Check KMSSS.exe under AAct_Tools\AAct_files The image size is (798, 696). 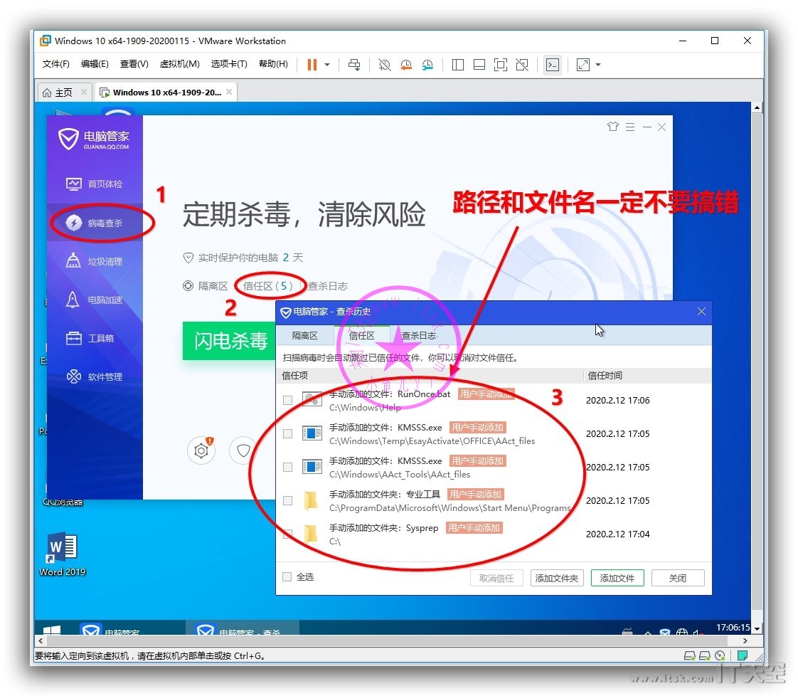[287, 468]
